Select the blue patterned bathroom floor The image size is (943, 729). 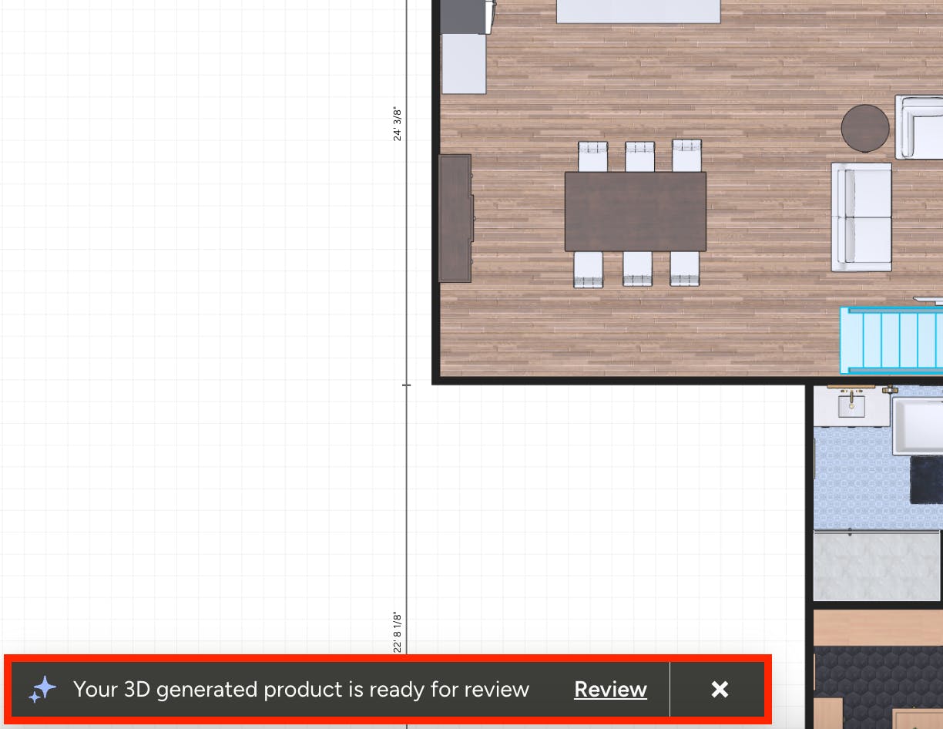click(860, 479)
